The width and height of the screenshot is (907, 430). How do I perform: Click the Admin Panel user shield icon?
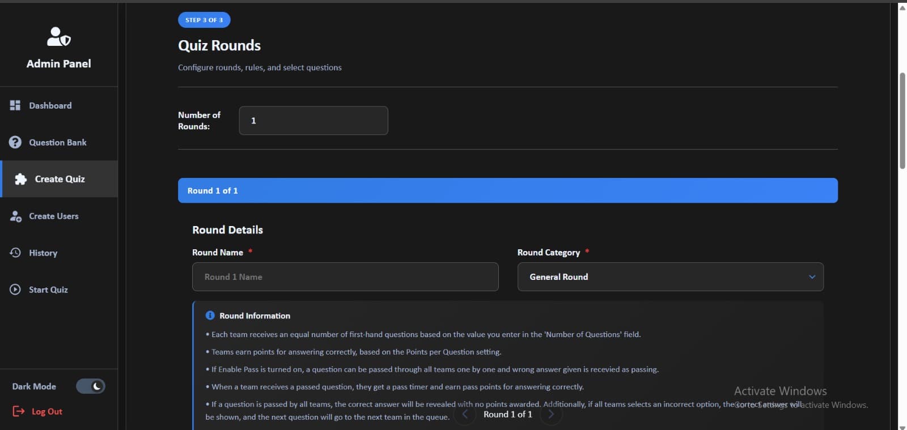(x=58, y=37)
